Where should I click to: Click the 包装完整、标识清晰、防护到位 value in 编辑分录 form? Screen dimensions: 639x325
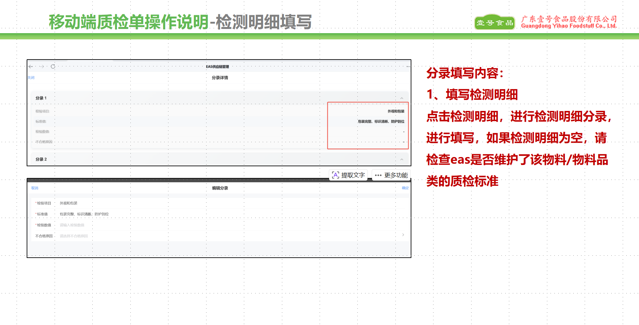pos(84,214)
